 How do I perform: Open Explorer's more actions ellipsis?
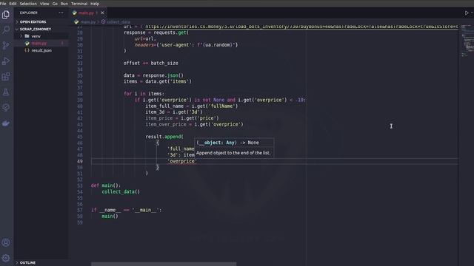61,13
